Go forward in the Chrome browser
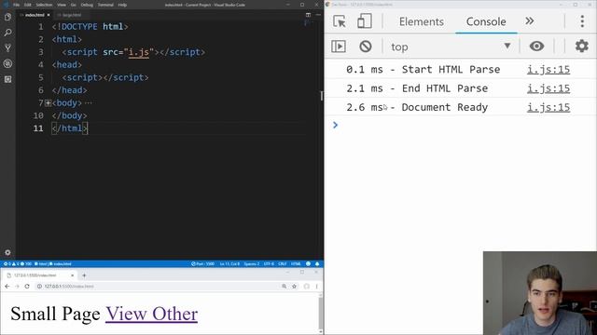Image resolution: width=597 pixels, height=335 pixels. 17,287
